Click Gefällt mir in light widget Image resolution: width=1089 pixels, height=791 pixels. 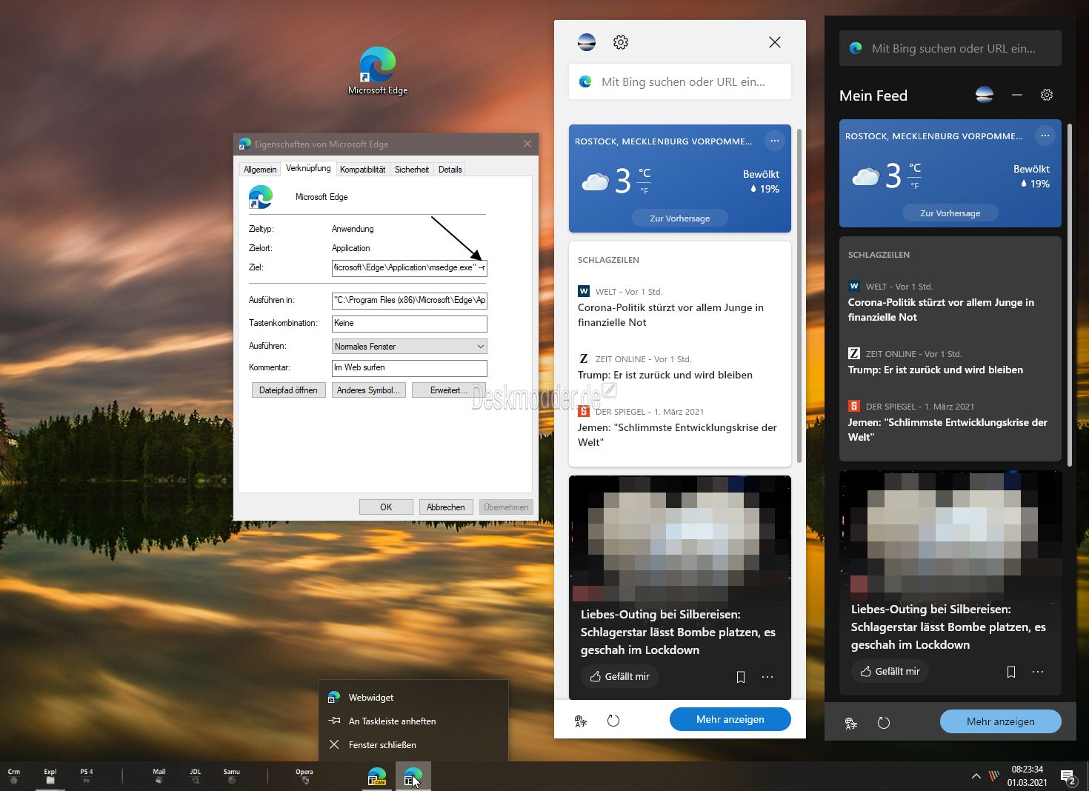tap(619, 676)
